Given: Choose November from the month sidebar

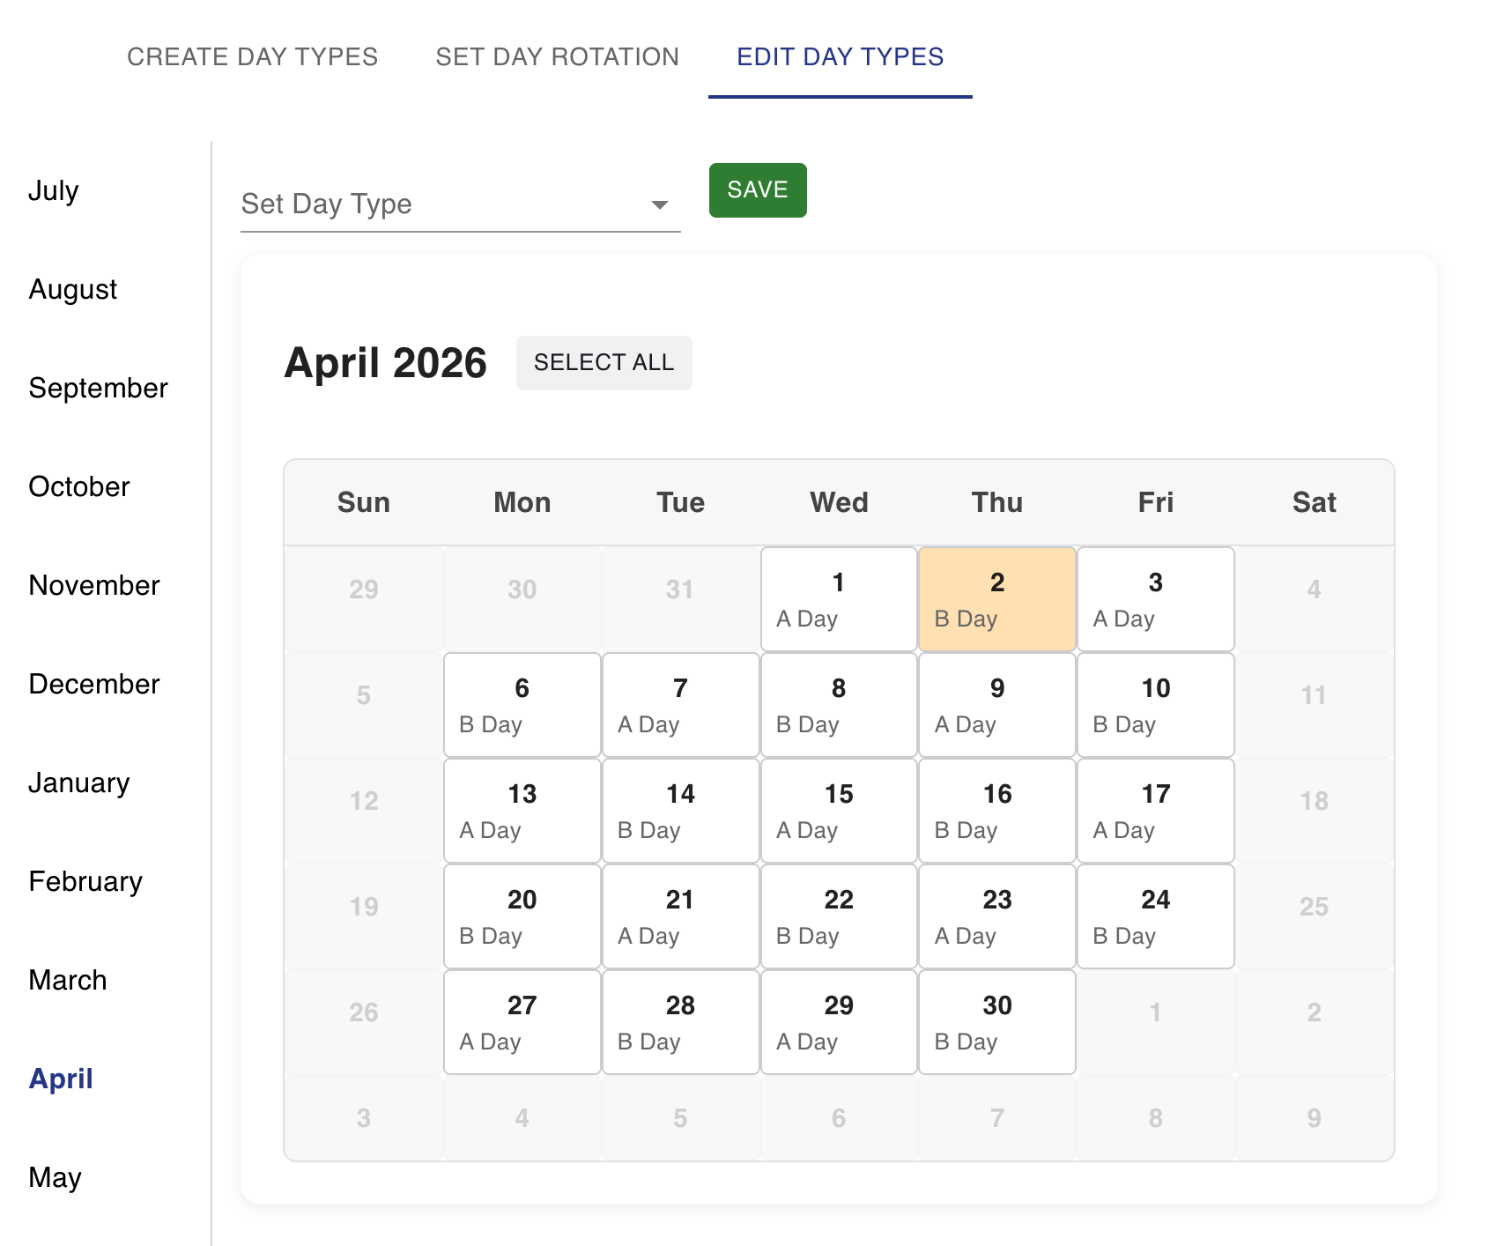Looking at the screenshot, I should [94, 585].
